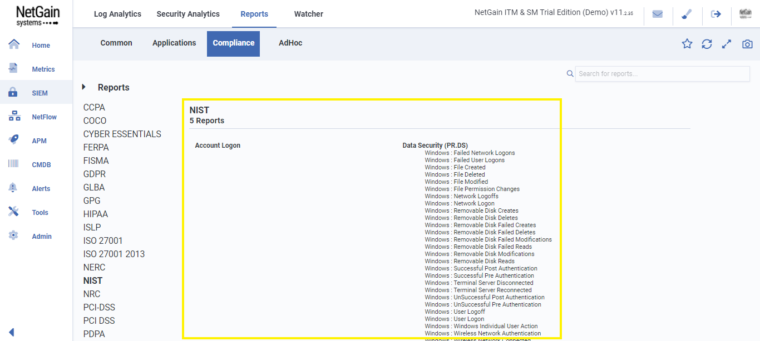Select COCO in the reports list

95,121
